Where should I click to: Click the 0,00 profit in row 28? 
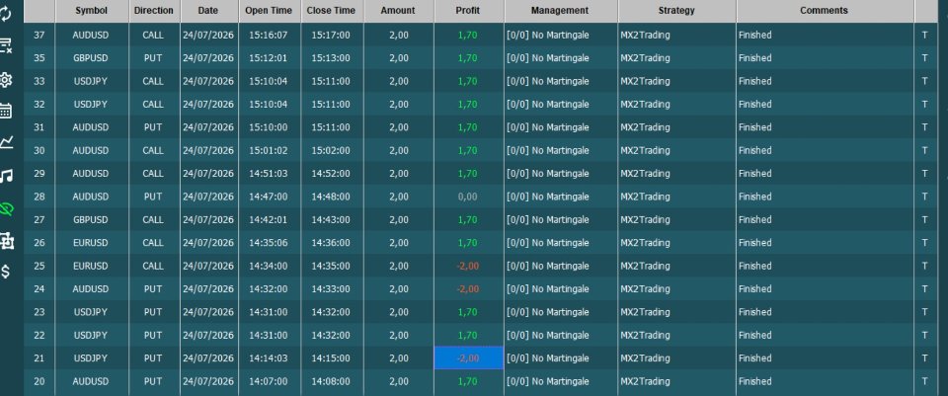[x=468, y=197]
